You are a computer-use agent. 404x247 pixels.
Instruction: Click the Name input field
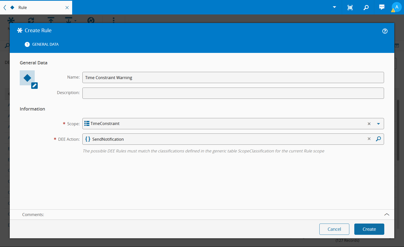click(x=233, y=78)
